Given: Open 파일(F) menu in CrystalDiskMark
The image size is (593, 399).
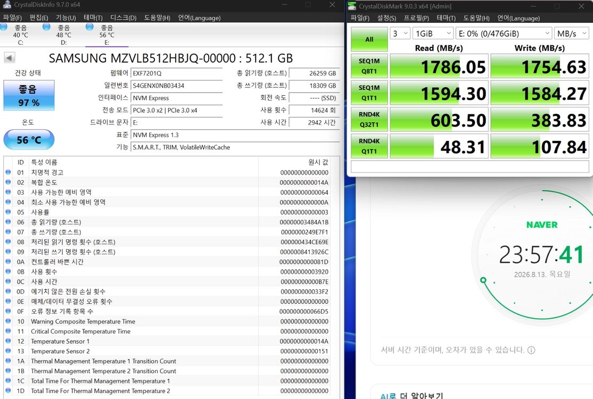Looking at the screenshot, I should tap(360, 18).
